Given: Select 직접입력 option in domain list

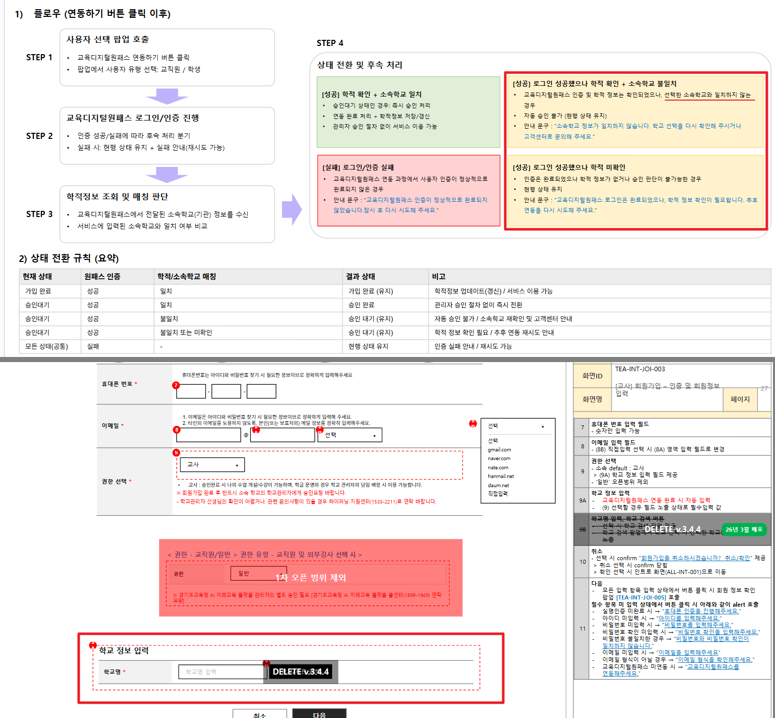Looking at the screenshot, I should point(498,494).
